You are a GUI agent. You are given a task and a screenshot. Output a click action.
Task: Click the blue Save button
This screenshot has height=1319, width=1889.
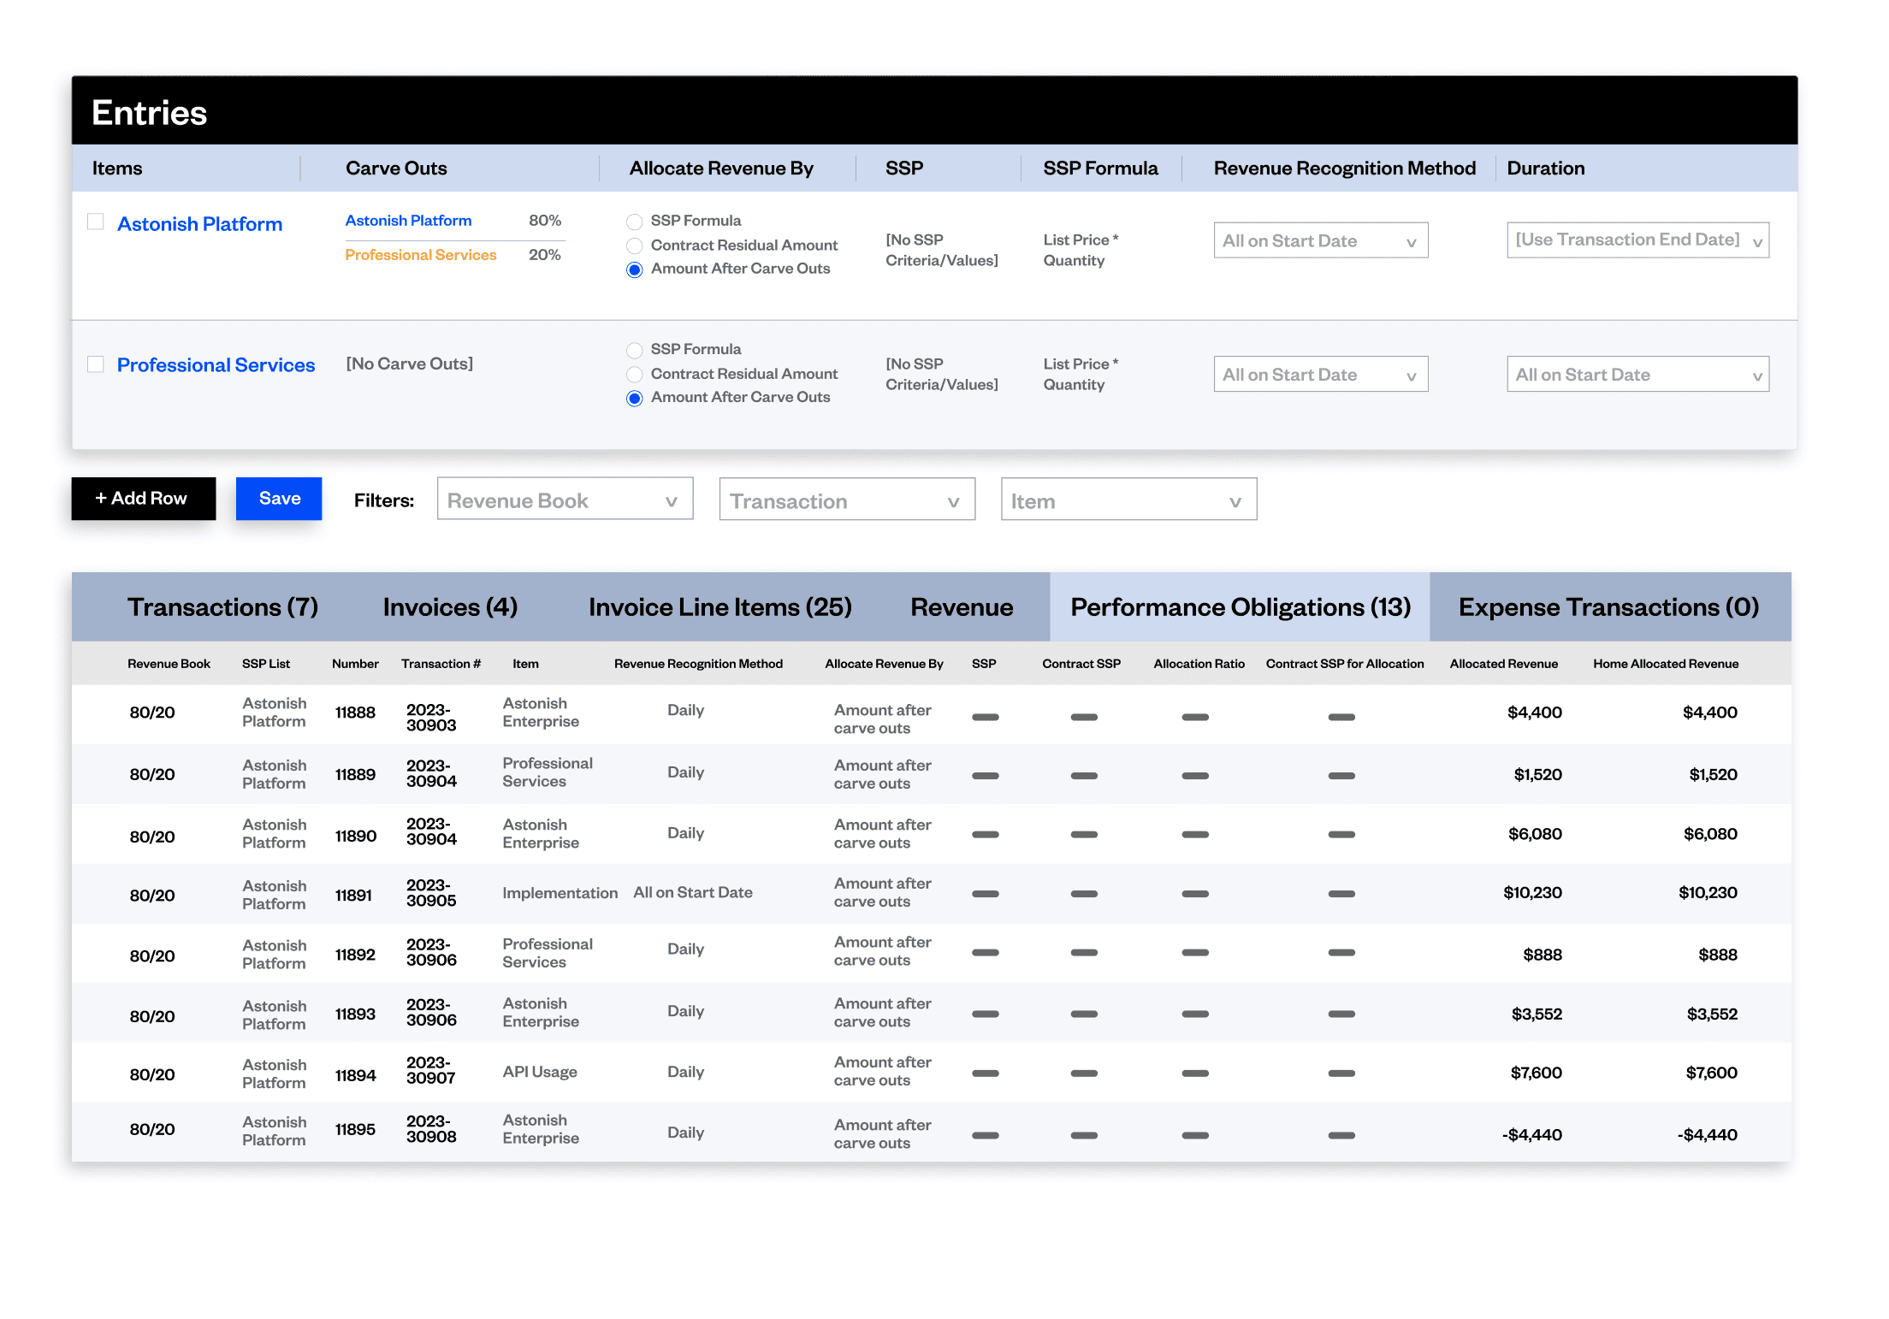[279, 499]
